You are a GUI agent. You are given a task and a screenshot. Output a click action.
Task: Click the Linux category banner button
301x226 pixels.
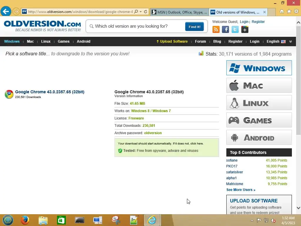259,103
